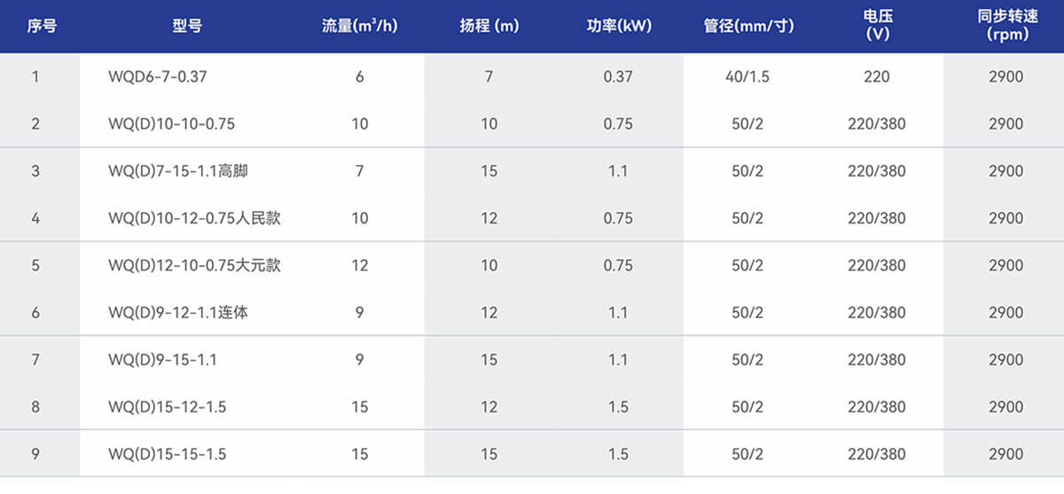Click the 0.37 power cell
The image size is (1064, 494).
pos(618,77)
